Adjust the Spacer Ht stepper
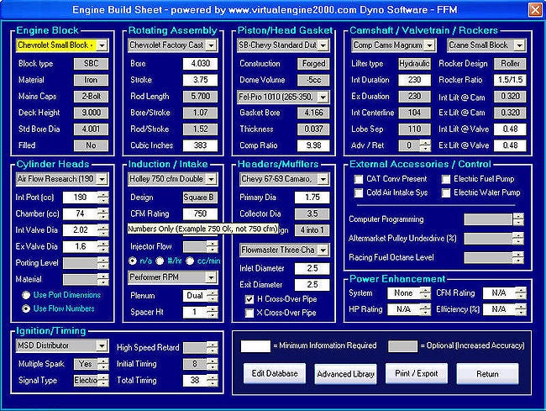The height and width of the screenshot is (411, 546). [x=212, y=312]
